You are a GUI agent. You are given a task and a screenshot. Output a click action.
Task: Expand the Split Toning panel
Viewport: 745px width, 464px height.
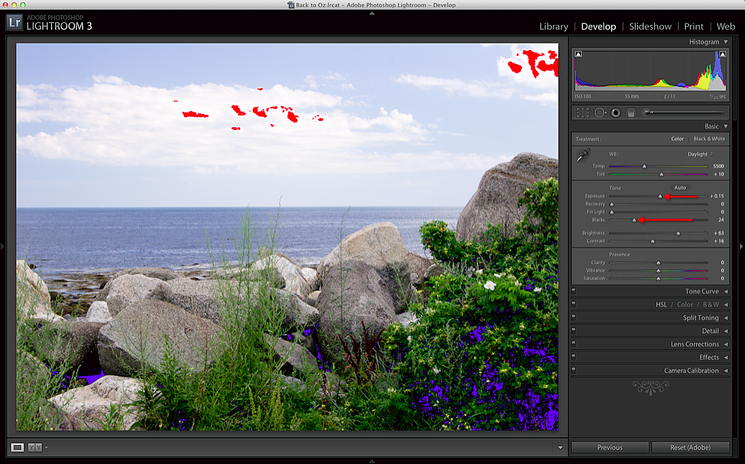pyautogui.click(x=701, y=318)
